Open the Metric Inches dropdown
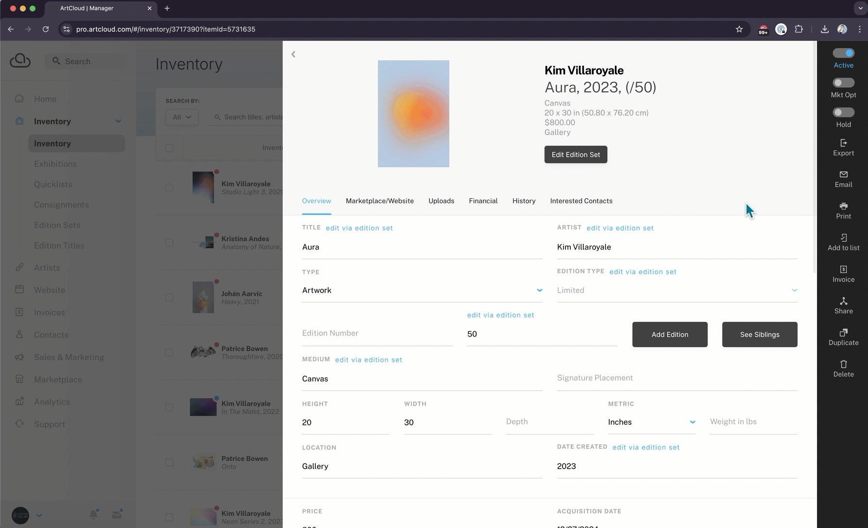The width and height of the screenshot is (868, 528). 651,422
